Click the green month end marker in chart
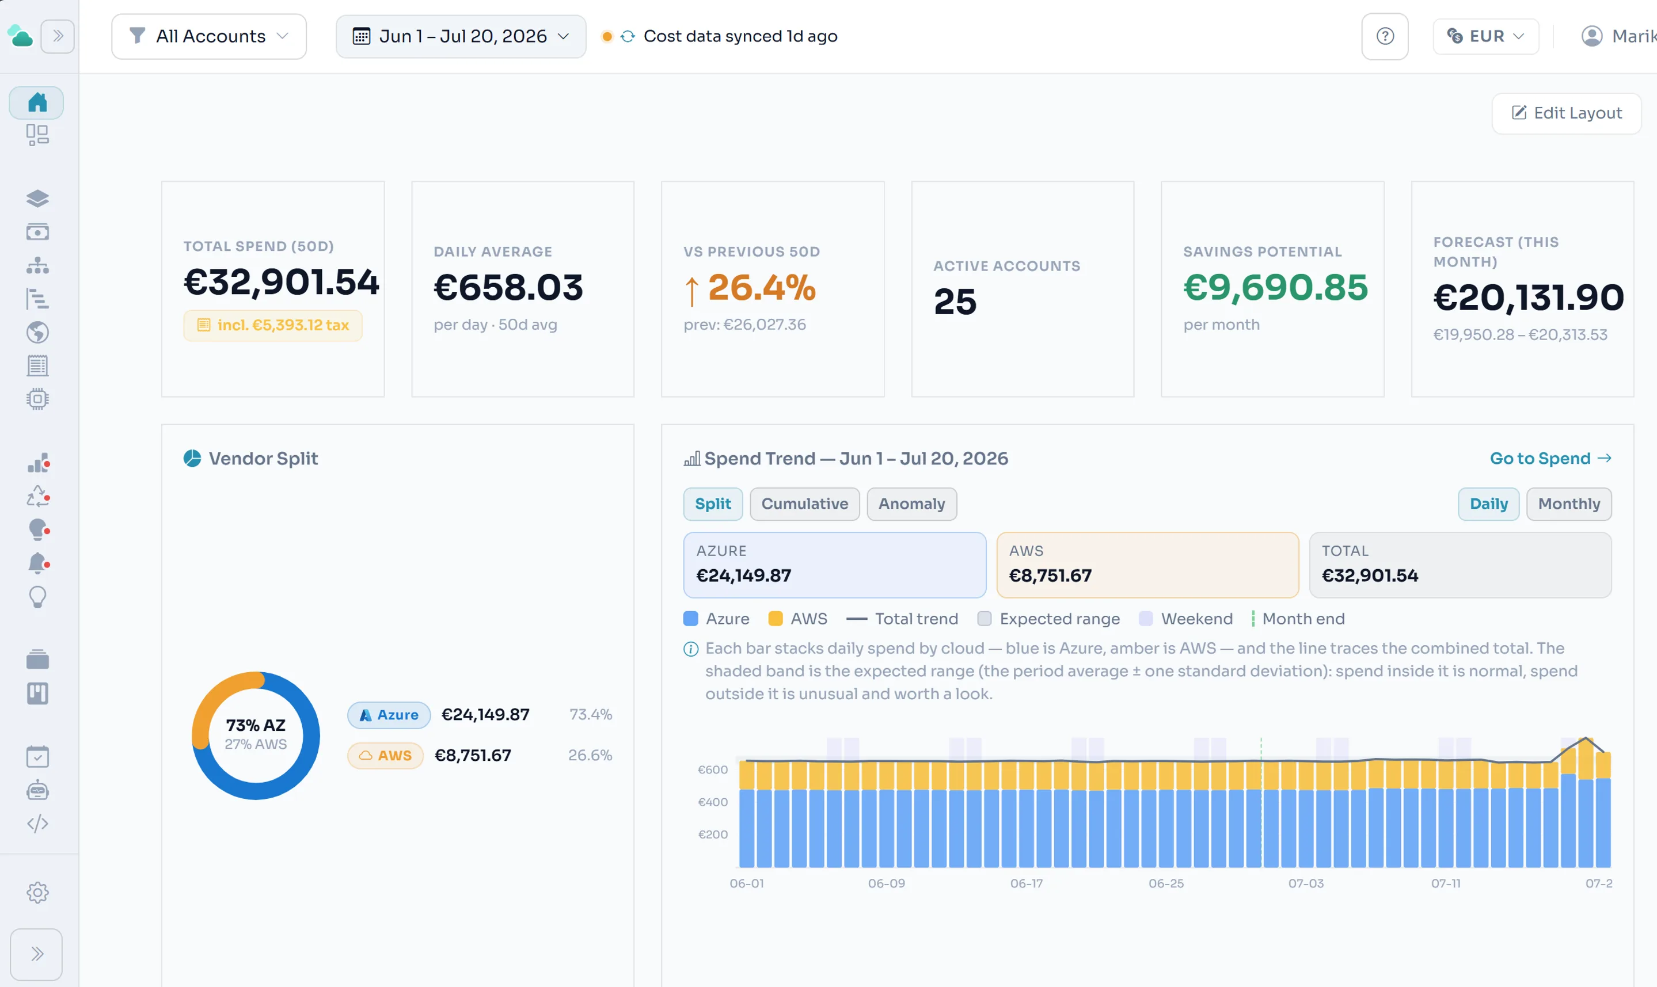The image size is (1657, 987). (1260, 802)
